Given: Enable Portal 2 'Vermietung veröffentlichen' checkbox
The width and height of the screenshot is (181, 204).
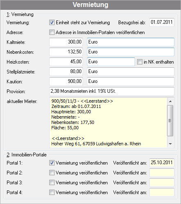Looking at the screenshot, I should pos(52,173).
